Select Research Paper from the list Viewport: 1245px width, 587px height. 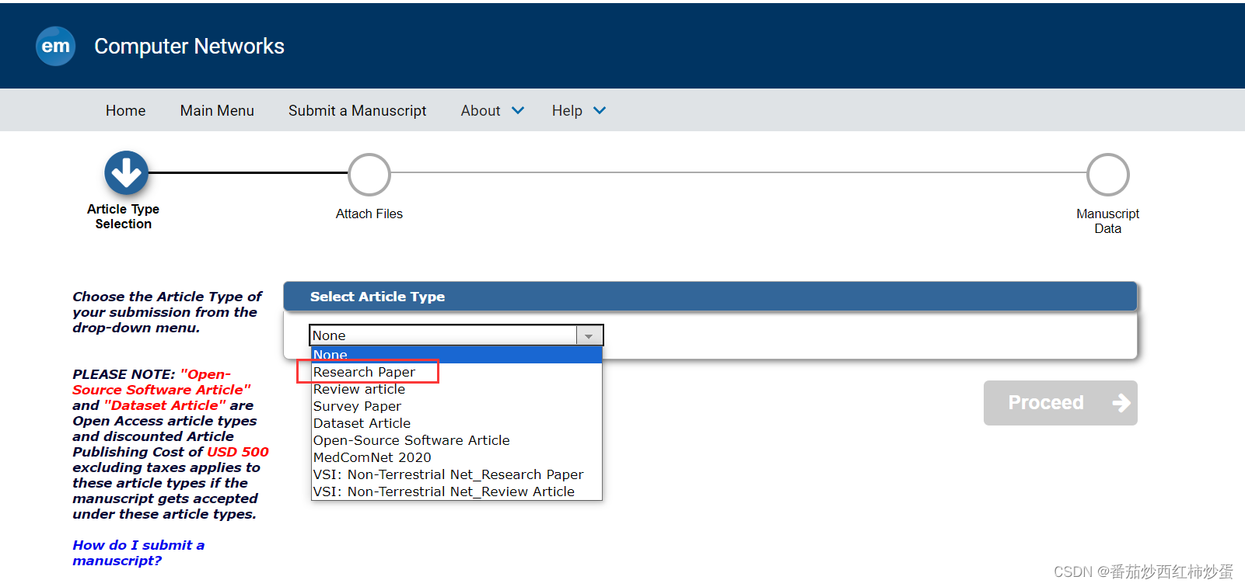pos(456,372)
